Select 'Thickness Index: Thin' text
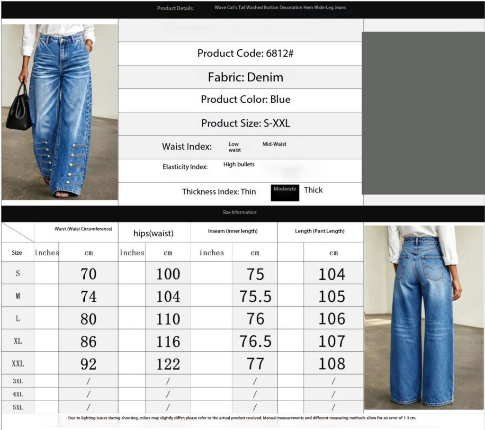 click(219, 192)
